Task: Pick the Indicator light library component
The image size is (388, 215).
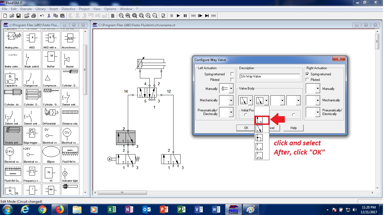Action: click(70, 174)
